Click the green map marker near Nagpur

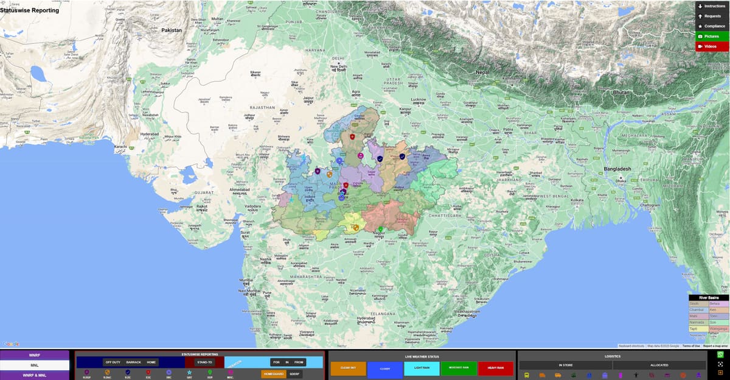380,229
